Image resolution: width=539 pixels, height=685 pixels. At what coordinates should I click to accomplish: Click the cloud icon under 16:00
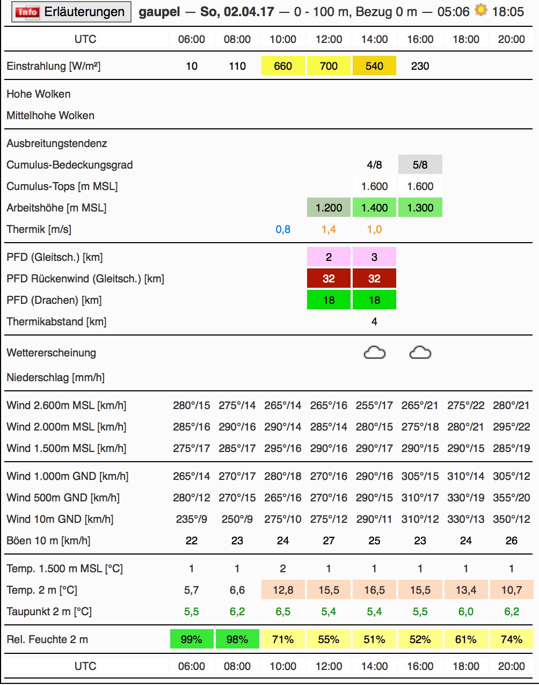(420, 353)
